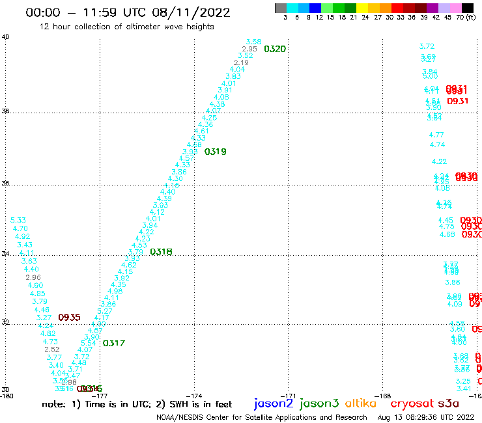Click the wave height value 4.38
Viewport: 482px width, 423px height.
[217, 104]
